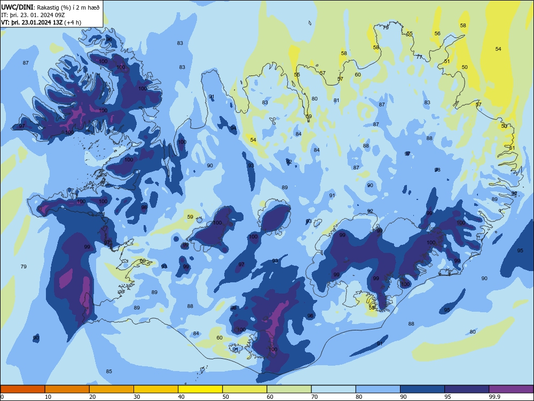534x401 pixels.
Task: Click the humidity value '50' on the map
Action: click(465, 67)
